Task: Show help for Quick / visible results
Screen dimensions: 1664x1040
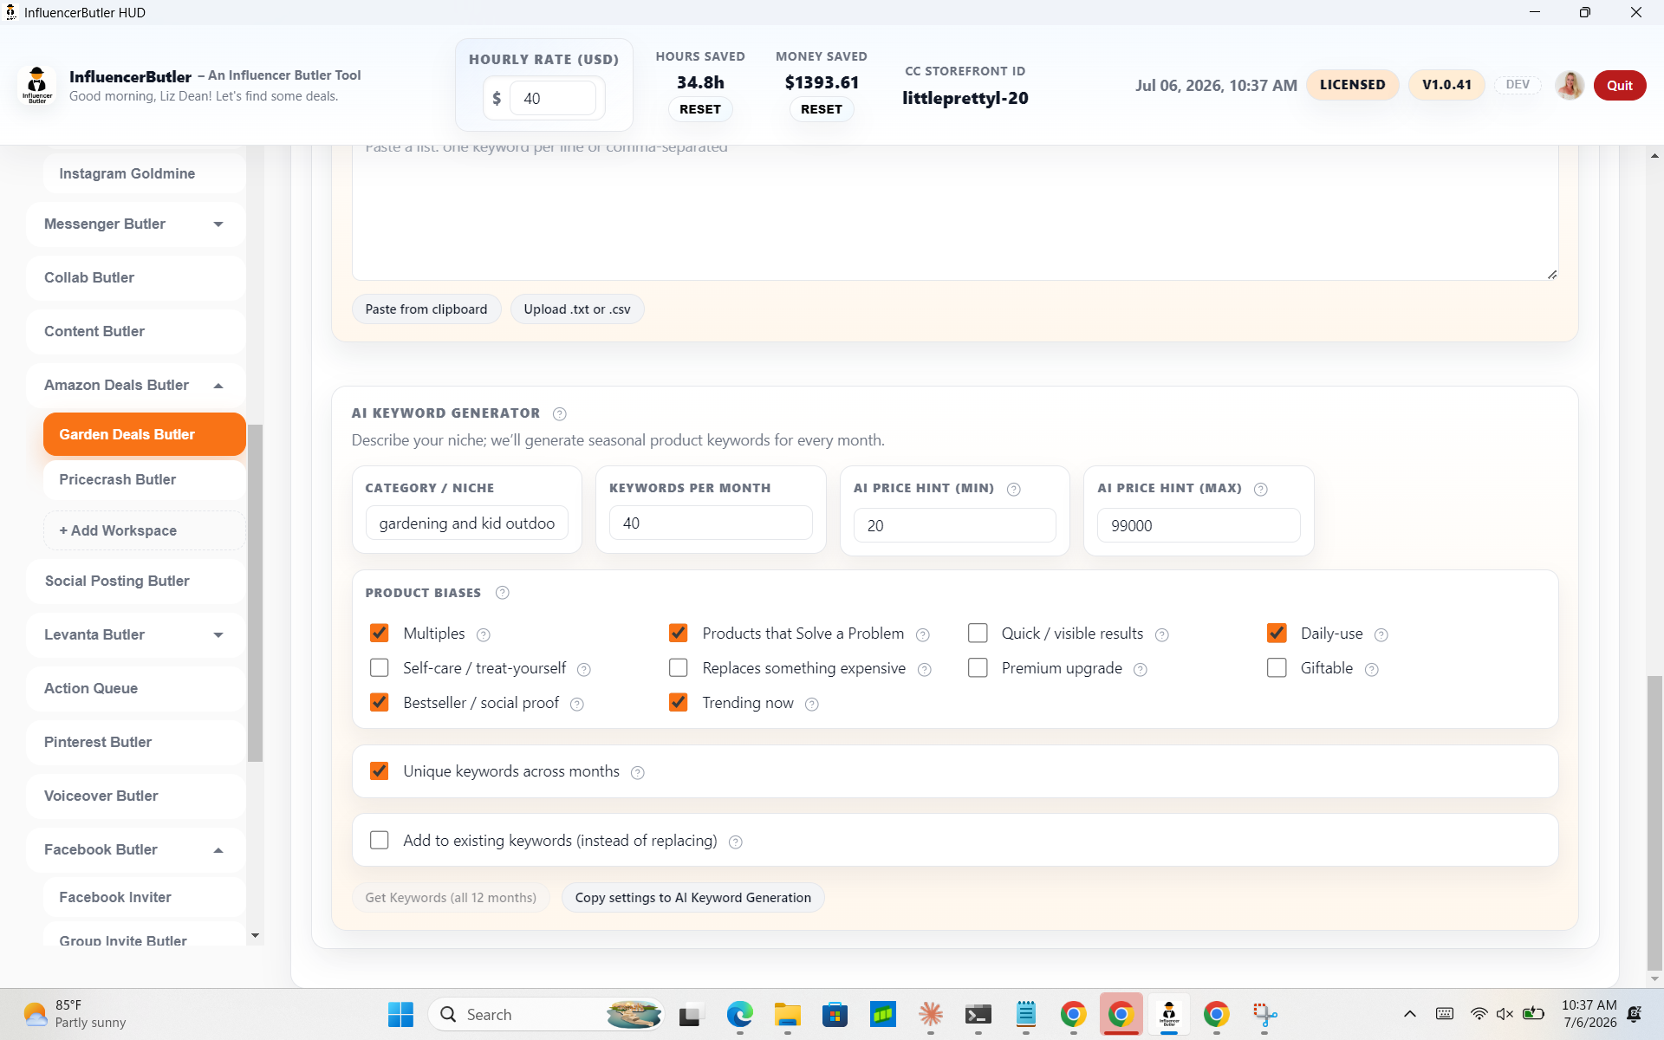Action: (x=1162, y=635)
